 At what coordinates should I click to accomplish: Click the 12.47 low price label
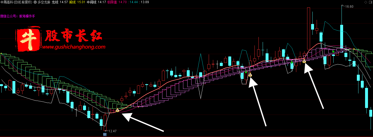(x=112, y=131)
